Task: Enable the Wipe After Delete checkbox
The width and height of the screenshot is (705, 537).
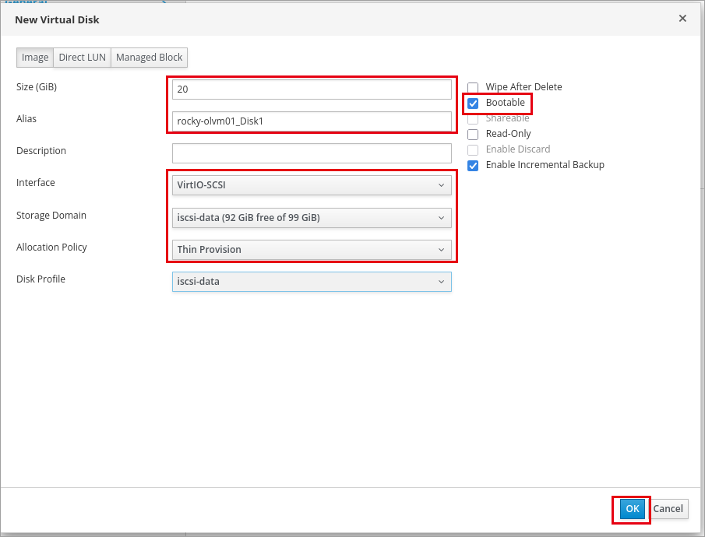Action: click(x=473, y=88)
